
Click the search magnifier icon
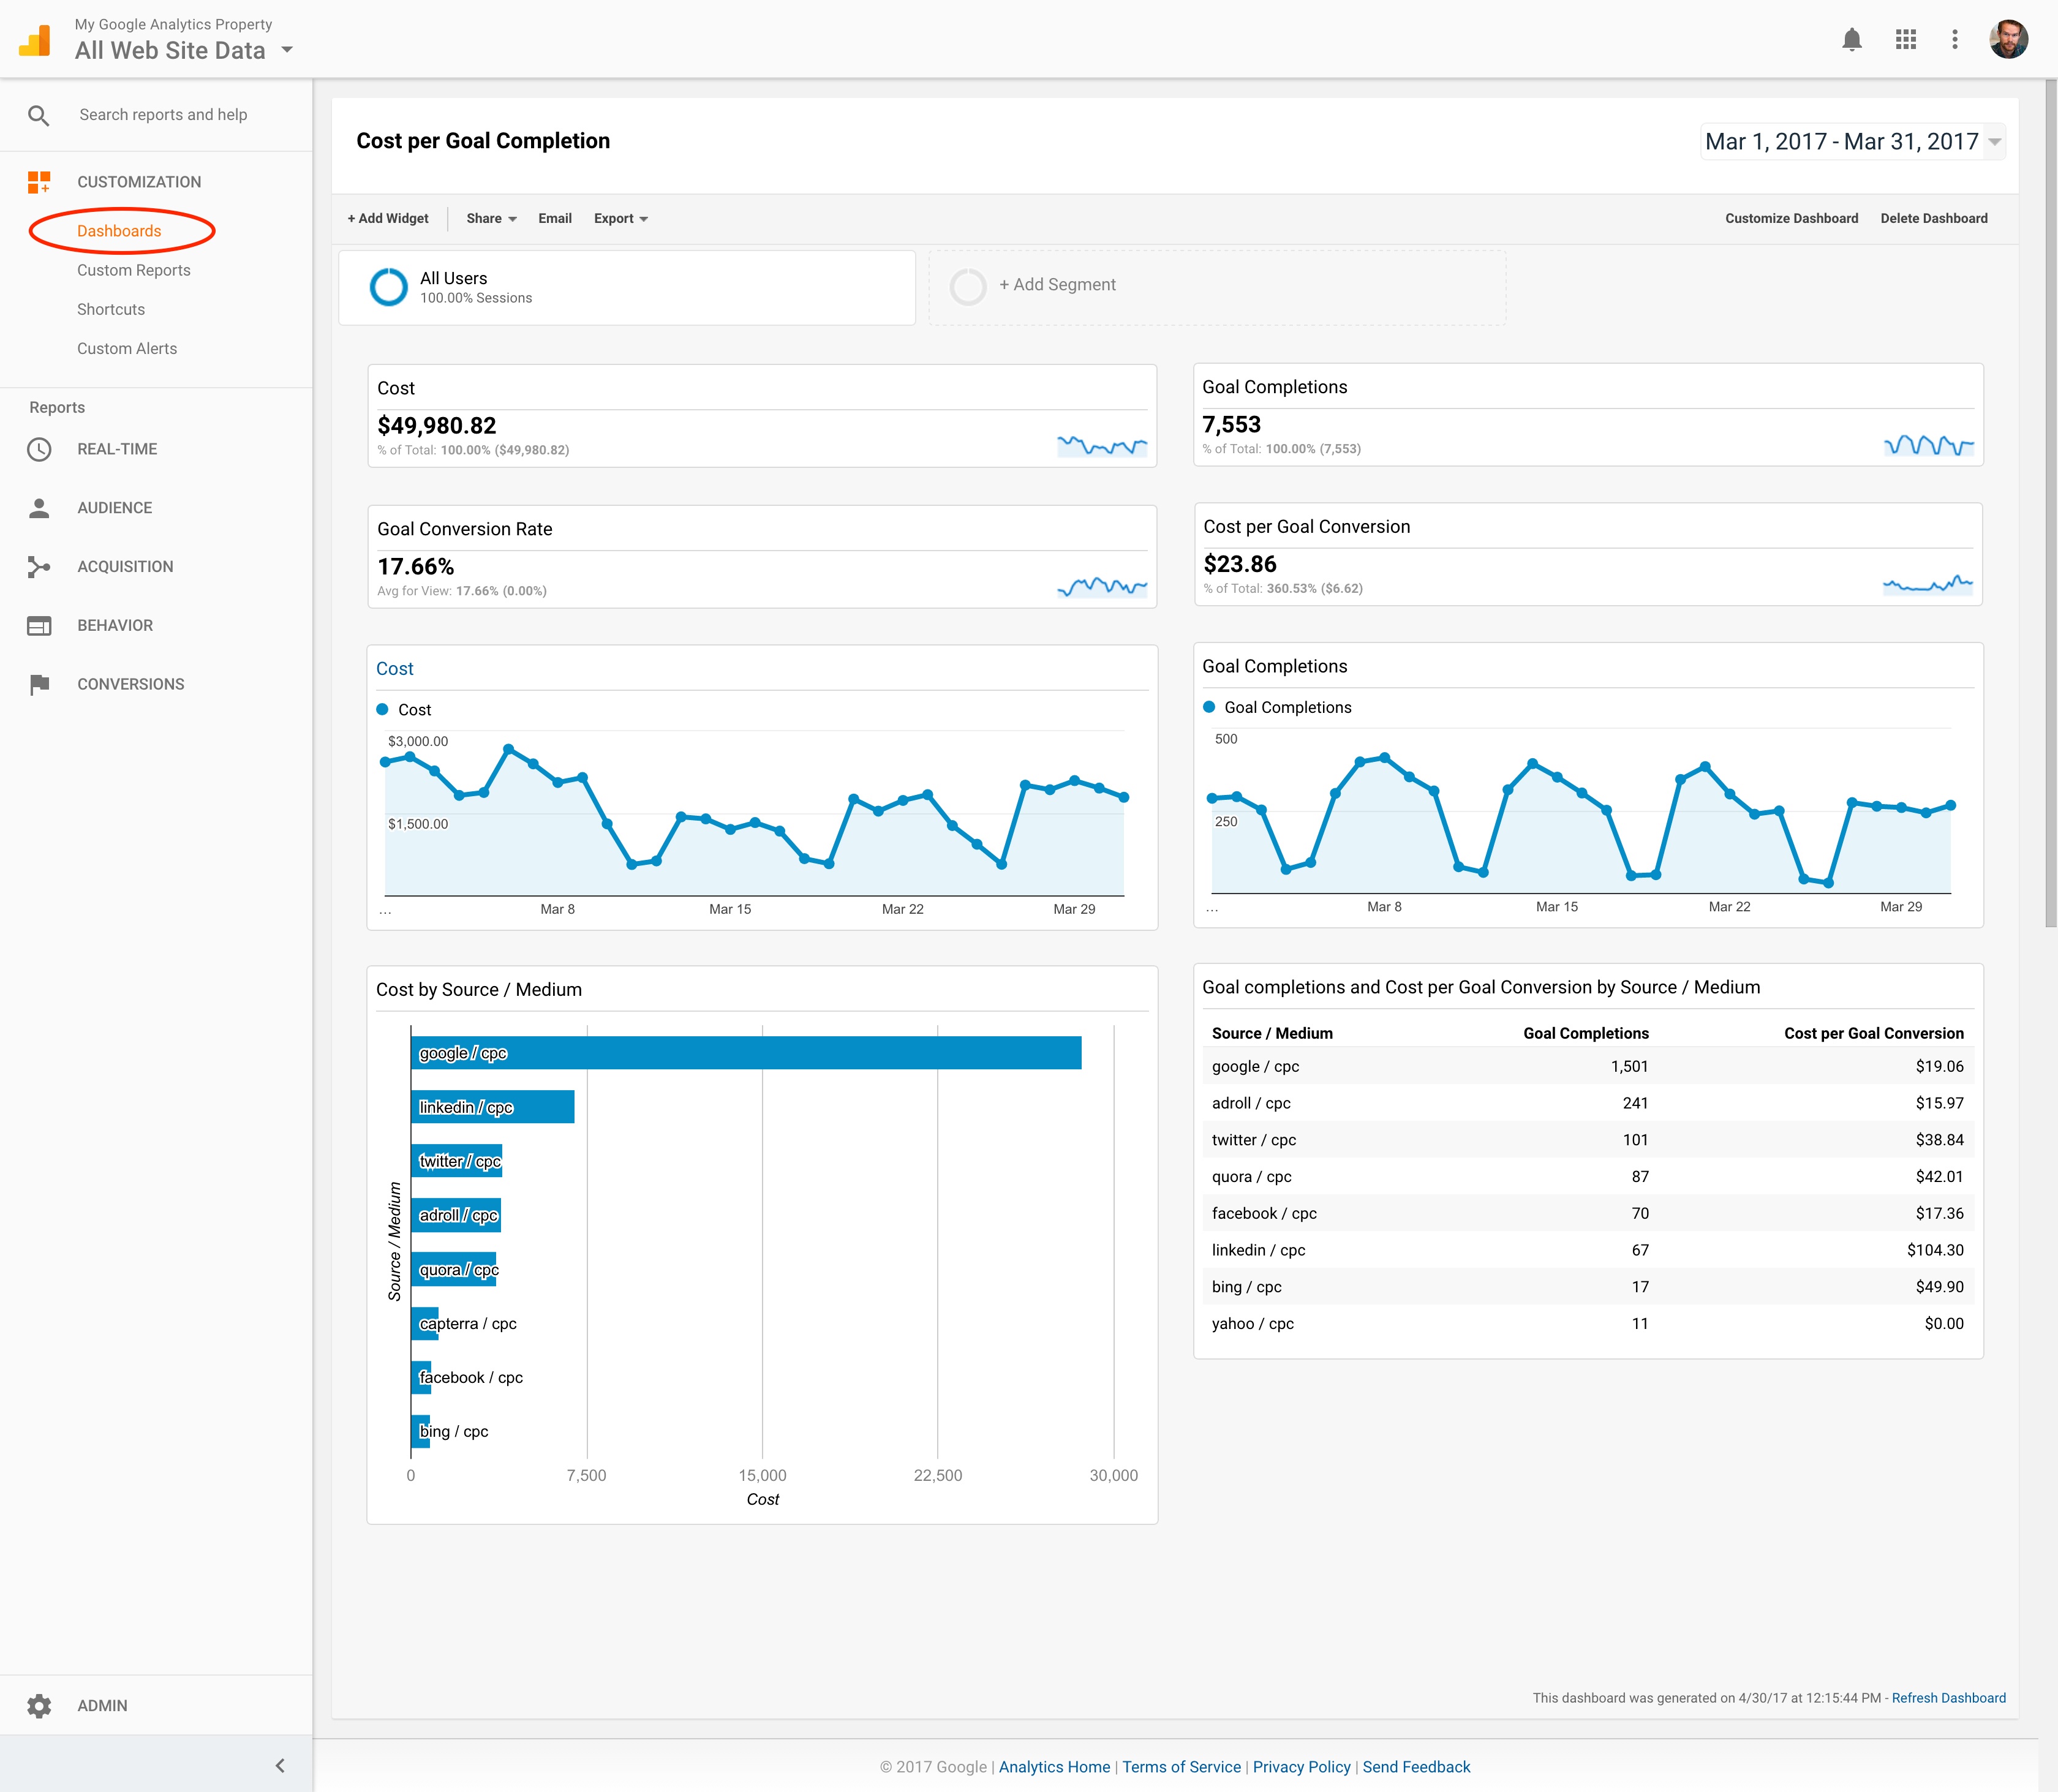[39, 116]
